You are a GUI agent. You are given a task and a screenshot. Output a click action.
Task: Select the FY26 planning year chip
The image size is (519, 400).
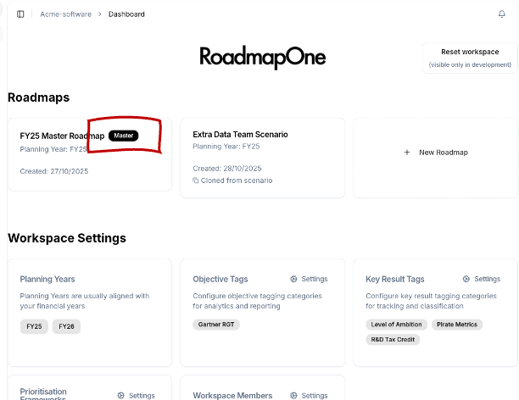pos(66,326)
